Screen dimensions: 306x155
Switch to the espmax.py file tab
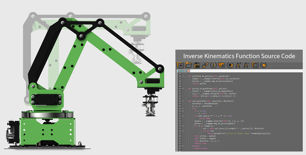coord(182,71)
